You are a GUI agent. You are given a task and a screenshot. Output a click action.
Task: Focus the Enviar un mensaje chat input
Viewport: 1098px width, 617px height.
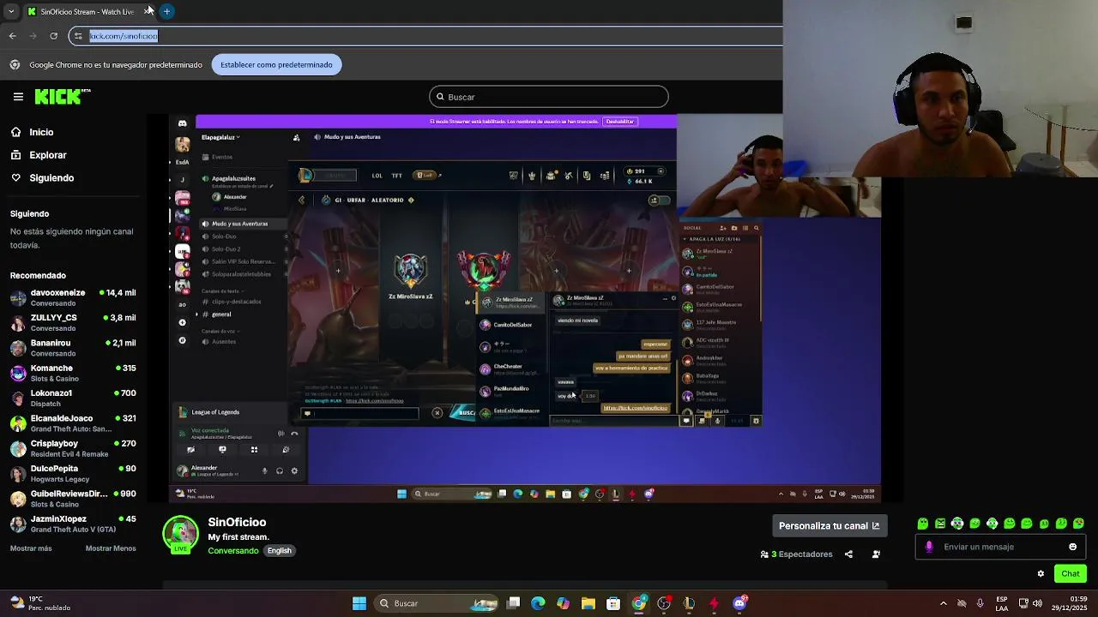tap(999, 547)
